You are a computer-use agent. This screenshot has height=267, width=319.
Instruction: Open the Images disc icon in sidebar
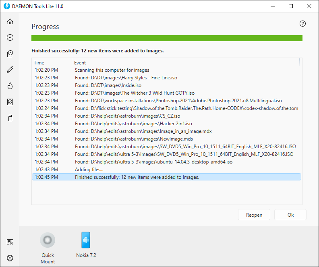point(10,37)
